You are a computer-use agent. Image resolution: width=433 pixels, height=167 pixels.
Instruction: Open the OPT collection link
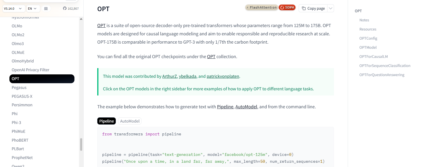pyautogui.click(x=211, y=56)
